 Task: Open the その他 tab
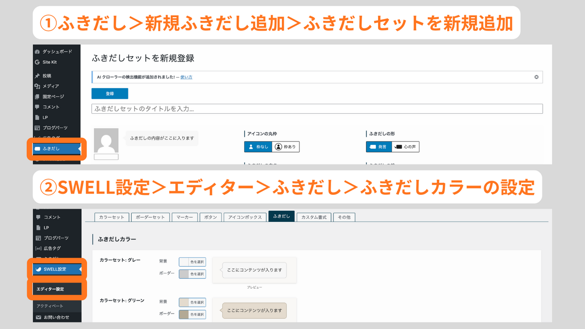click(x=344, y=217)
